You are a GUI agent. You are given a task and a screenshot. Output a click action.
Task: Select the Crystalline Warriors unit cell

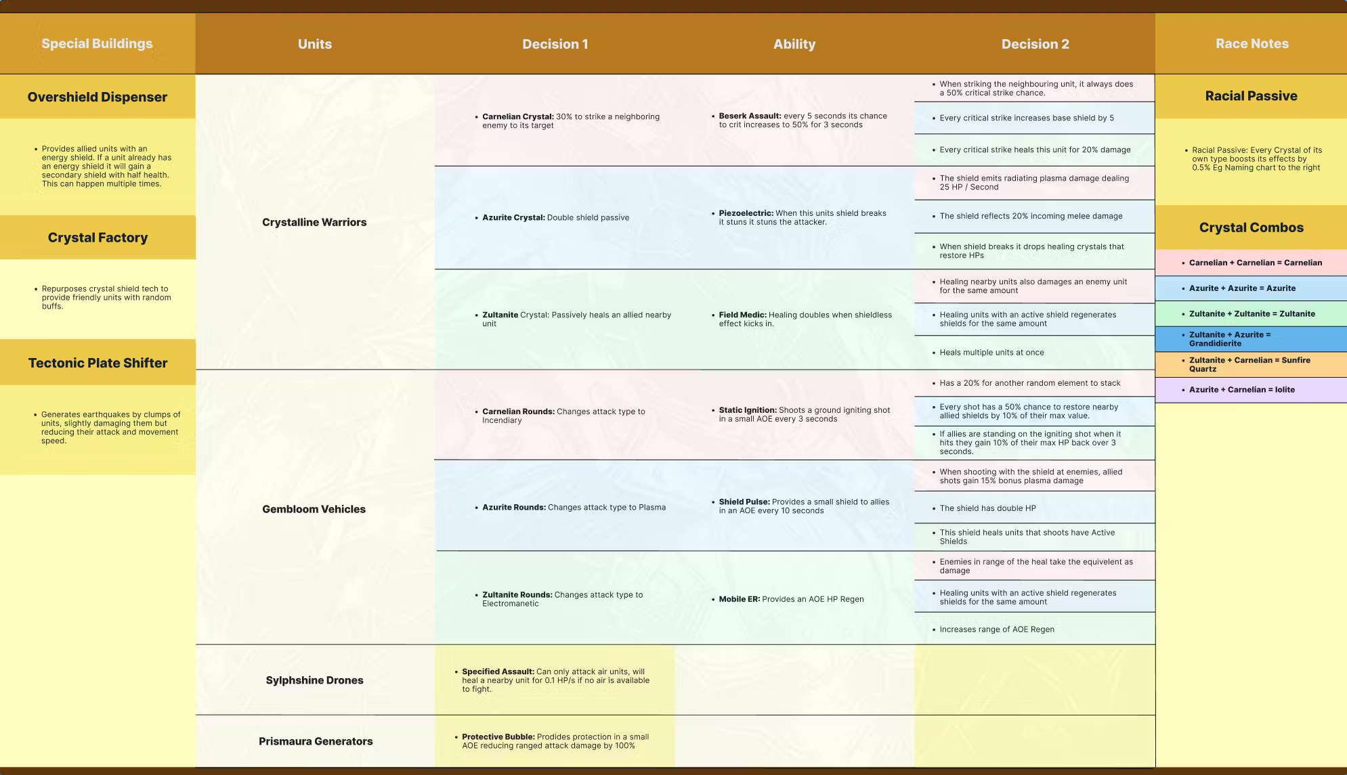pyautogui.click(x=314, y=222)
